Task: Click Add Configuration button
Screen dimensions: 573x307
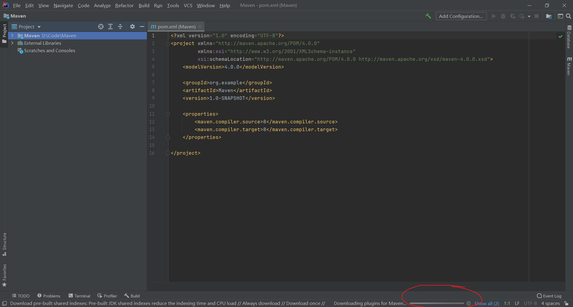Action: tap(461, 16)
